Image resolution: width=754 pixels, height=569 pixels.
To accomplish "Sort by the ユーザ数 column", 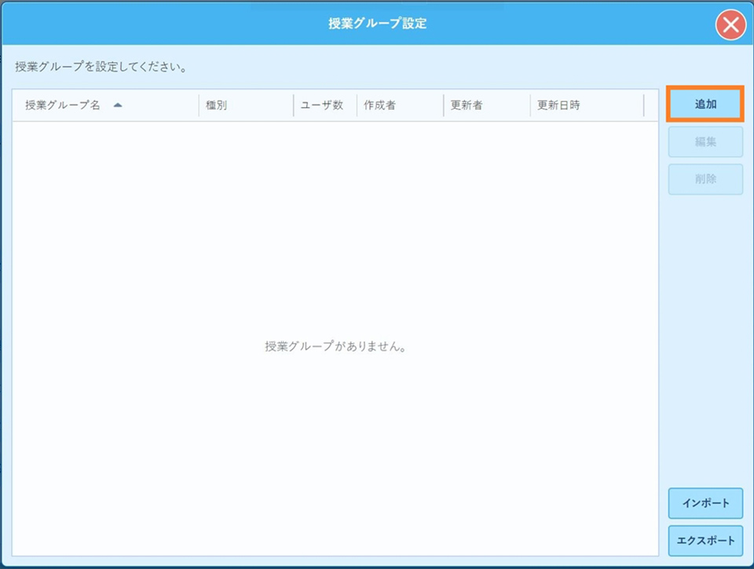I will click(322, 105).
